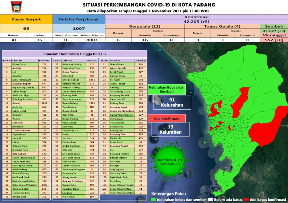288x203 pixels.
Task: Click Parupuk Tabing value 1181
Action: (92, 88)
